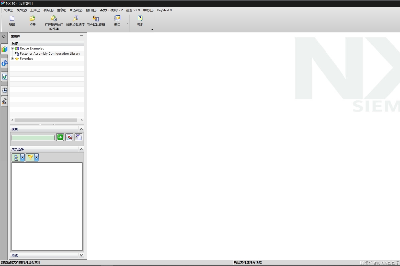
Task: Open the 文件(F) menu
Action: [8, 10]
